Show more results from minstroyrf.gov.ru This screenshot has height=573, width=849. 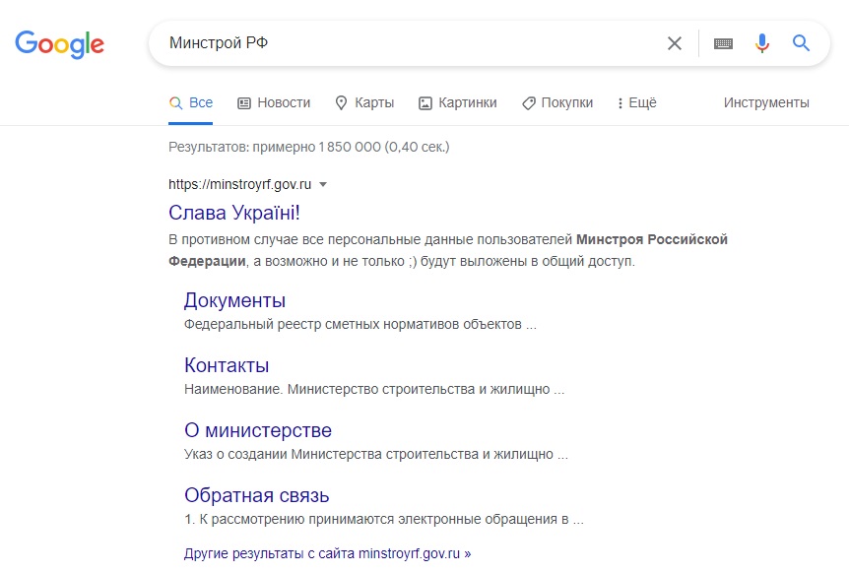328,553
